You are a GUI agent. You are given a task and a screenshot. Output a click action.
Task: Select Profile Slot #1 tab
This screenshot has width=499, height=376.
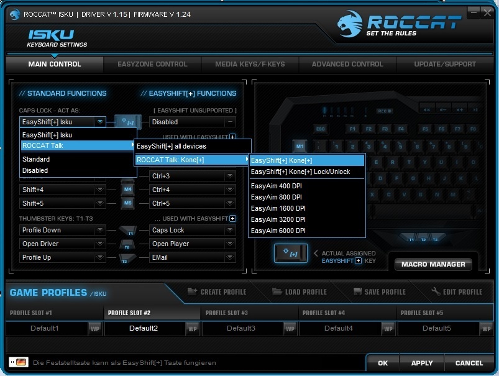(x=55, y=313)
